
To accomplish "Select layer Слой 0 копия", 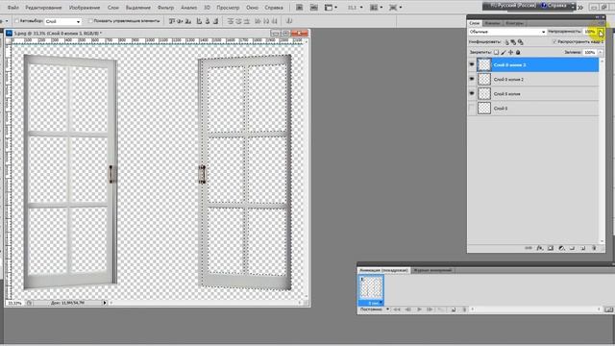I will [x=538, y=94].
